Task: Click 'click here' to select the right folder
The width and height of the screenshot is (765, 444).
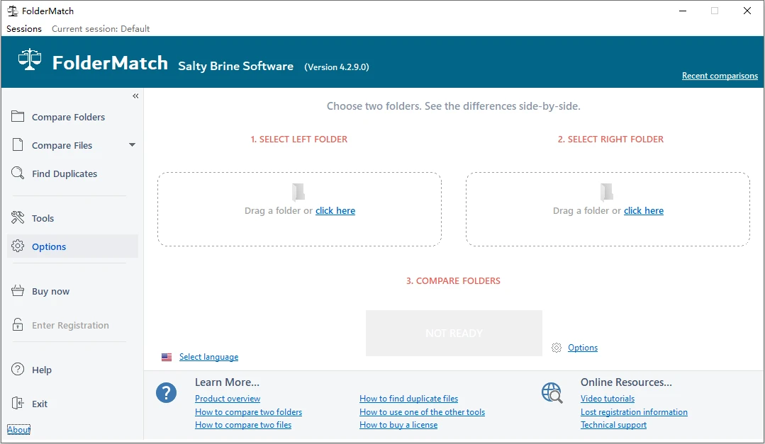Action: pyautogui.click(x=644, y=210)
